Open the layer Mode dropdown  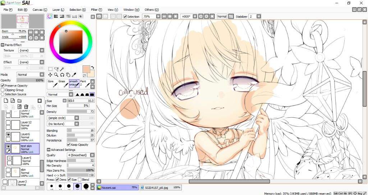pyautogui.click(x=42, y=74)
